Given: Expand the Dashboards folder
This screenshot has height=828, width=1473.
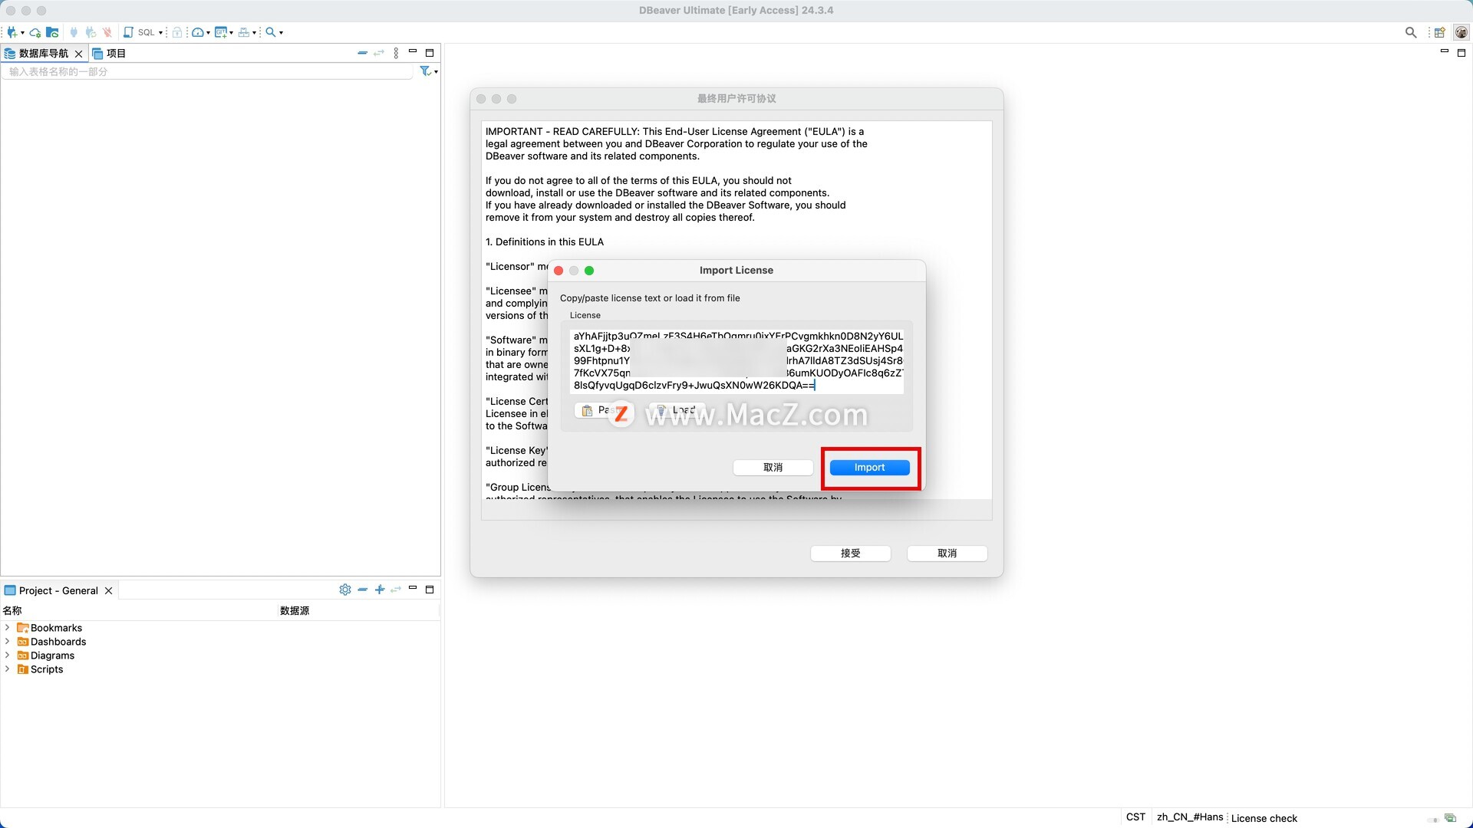Looking at the screenshot, I should tap(8, 642).
